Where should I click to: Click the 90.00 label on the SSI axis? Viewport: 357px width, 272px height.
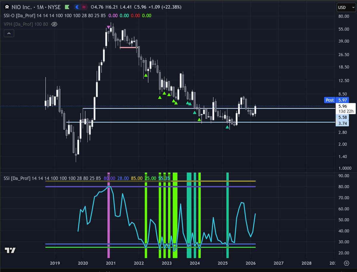pyautogui.click(x=344, y=176)
